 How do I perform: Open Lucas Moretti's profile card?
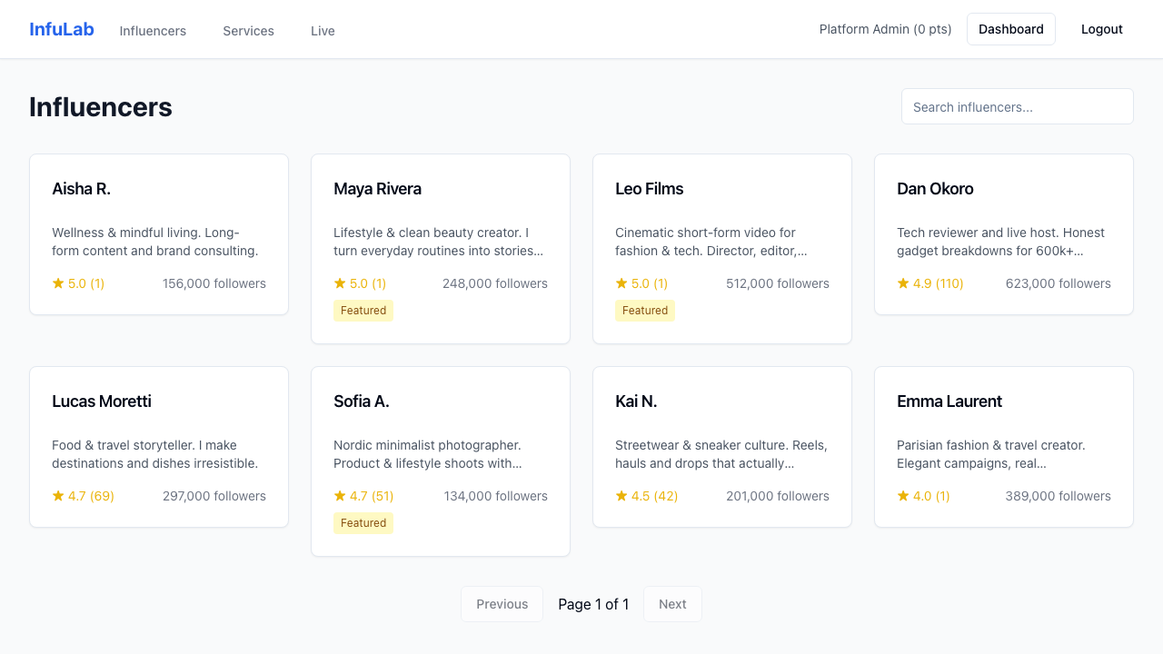coord(159,447)
